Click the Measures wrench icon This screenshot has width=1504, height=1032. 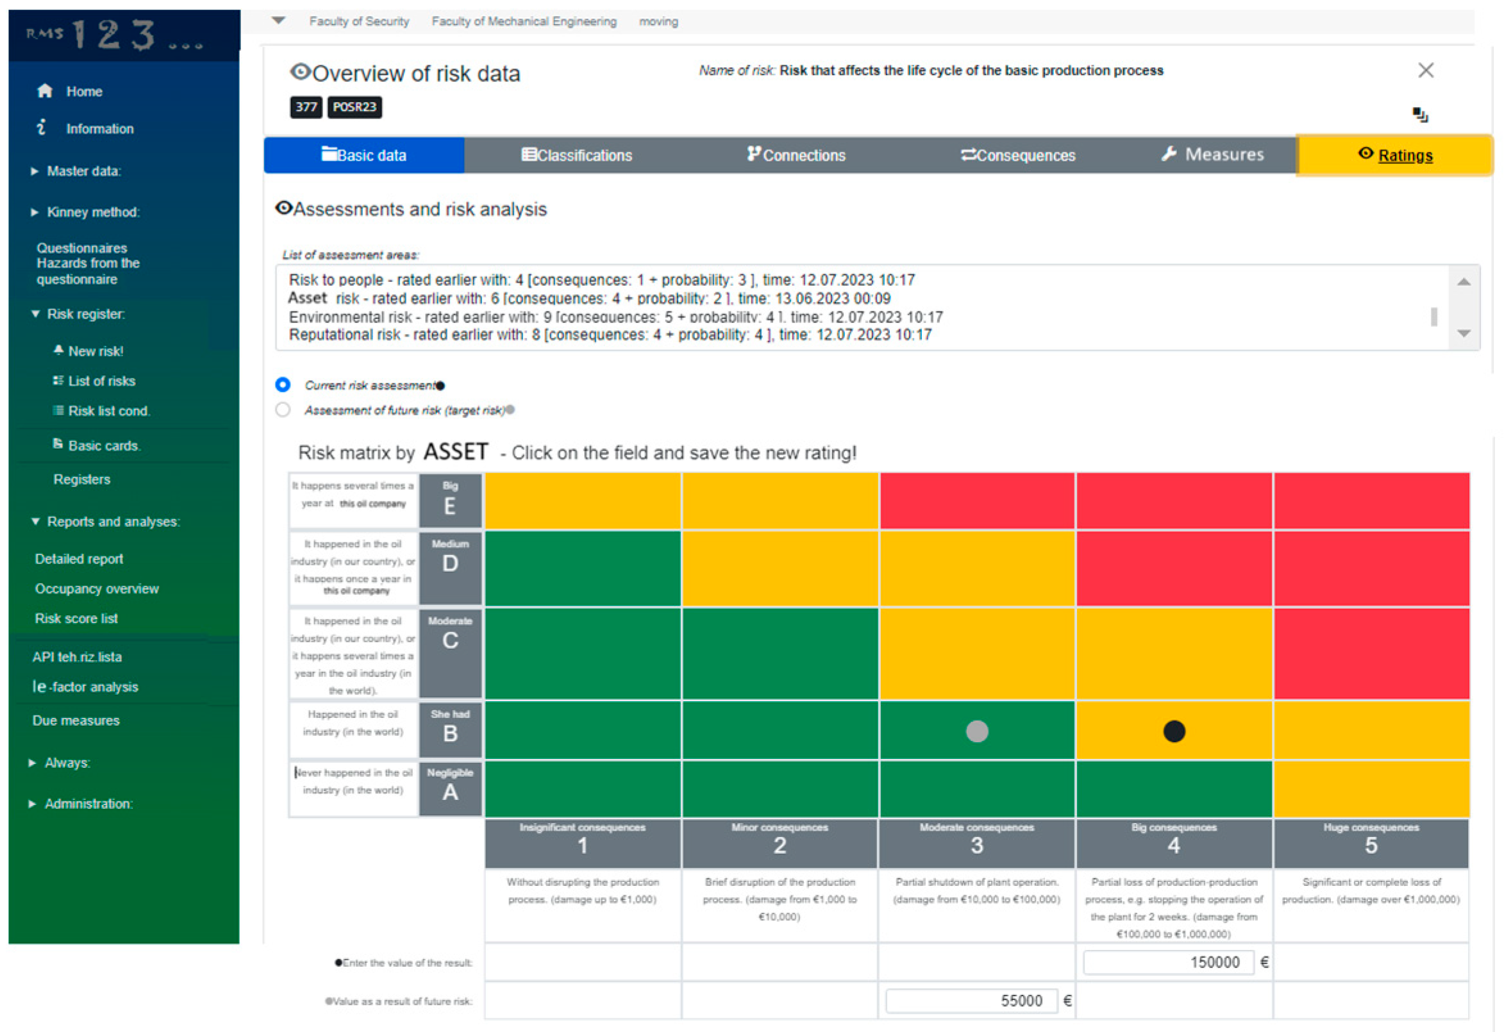[x=1168, y=154]
